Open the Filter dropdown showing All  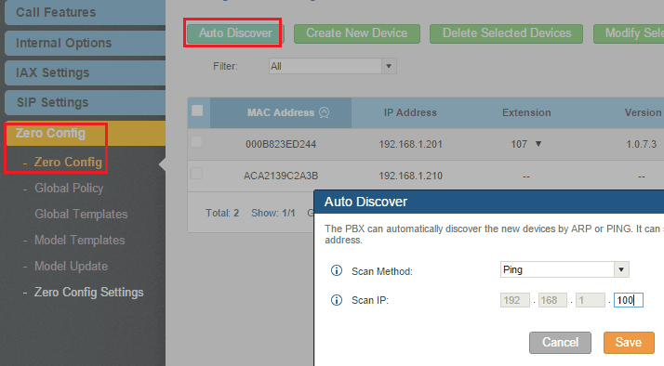[332, 66]
